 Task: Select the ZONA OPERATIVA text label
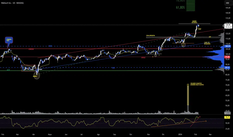(x=150, y=36)
